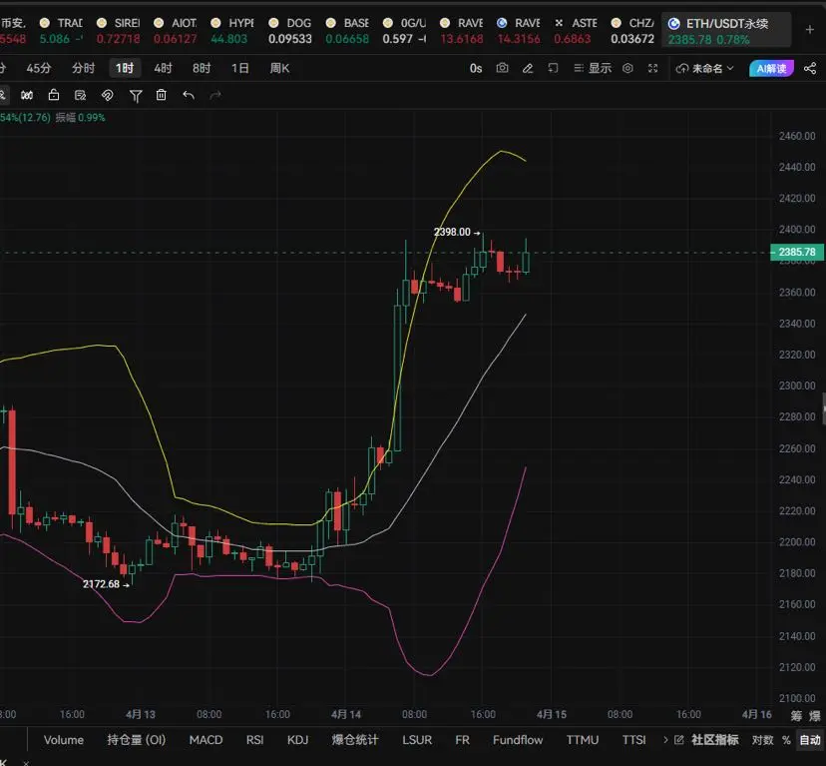The width and height of the screenshot is (826, 766).
Task: Switch to the HYPE symbol tab
Action: pos(231,31)
